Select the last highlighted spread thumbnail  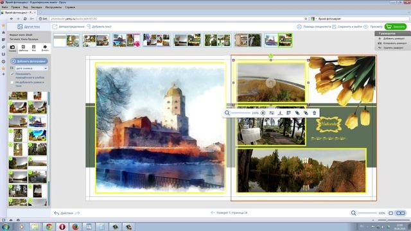coord(278,40)
